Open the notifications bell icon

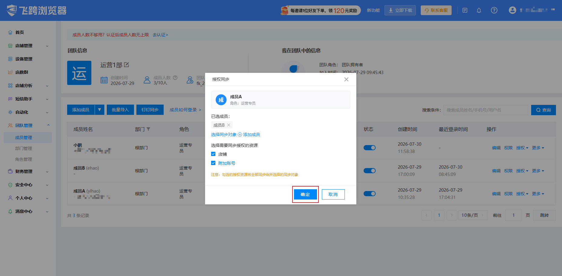point(479,11)
